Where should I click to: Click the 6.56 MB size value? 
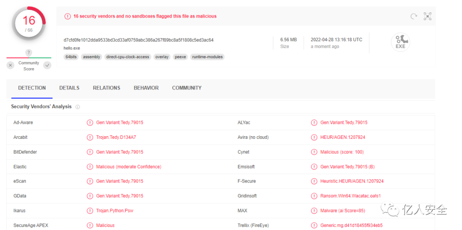(288, 40)
